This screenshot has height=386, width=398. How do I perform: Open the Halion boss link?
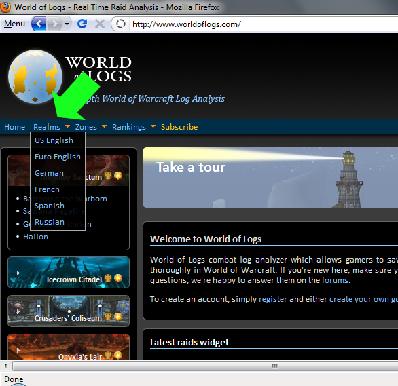click(35, 237)
